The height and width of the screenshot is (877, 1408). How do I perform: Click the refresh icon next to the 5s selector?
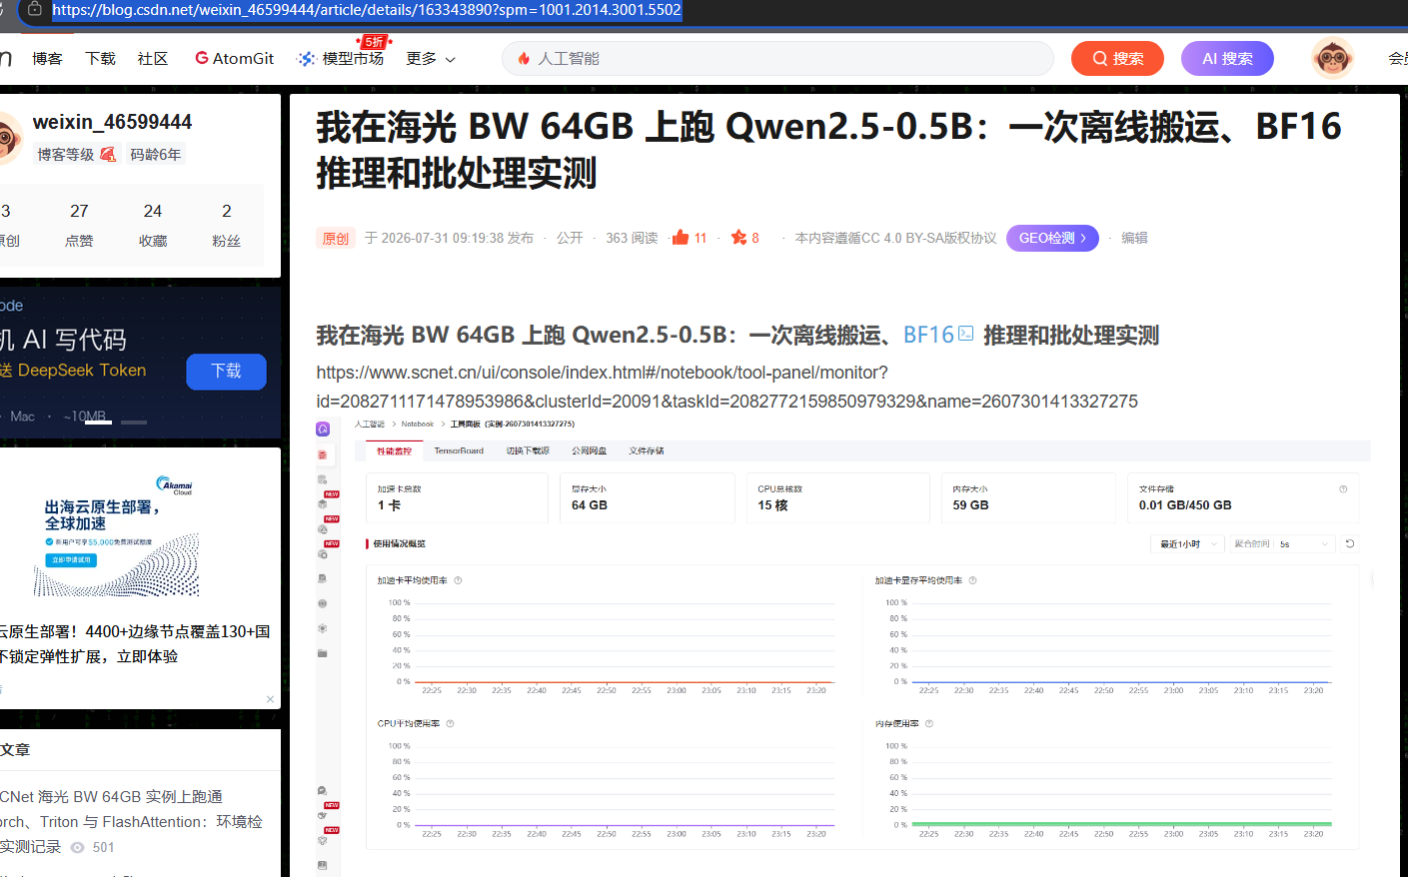(1350, 544)
